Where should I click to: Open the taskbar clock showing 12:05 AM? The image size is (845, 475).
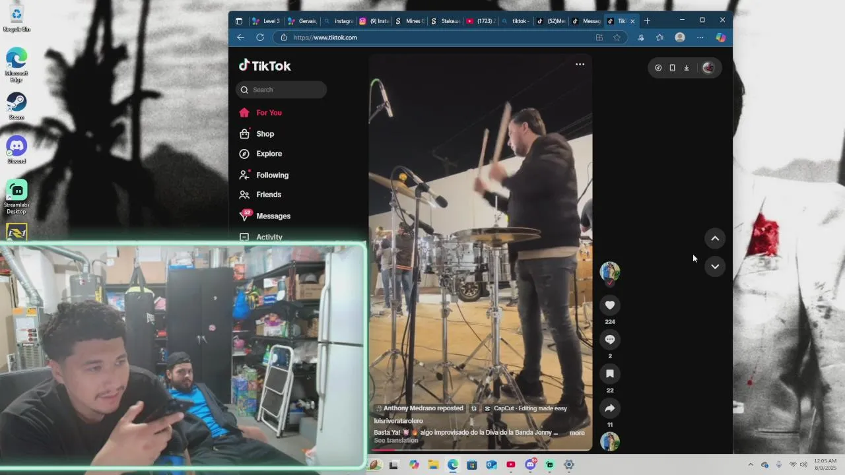[825, 464]
